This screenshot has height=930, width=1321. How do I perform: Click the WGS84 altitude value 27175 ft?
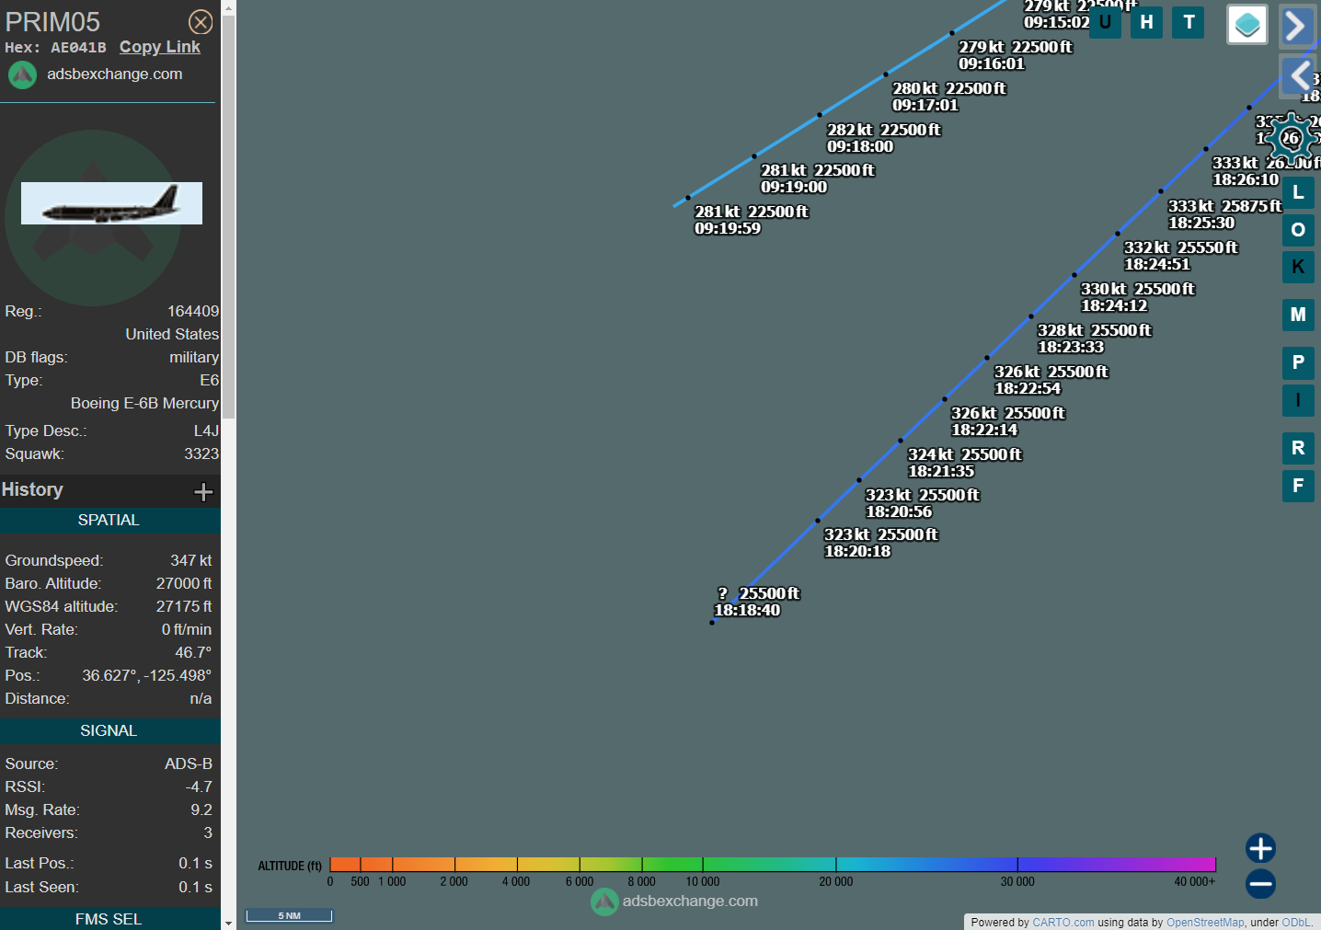(x=184, y=607)
